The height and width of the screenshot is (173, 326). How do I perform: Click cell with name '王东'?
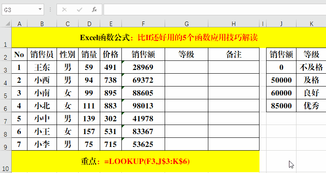pos(42,67)
